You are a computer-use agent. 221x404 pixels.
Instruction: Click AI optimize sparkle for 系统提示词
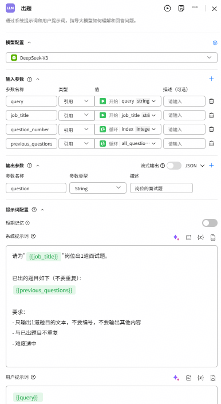pyautogui.click(x=176, y=238)
